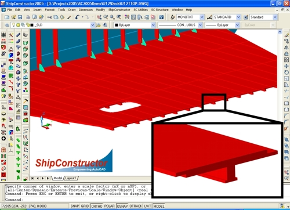The width and height of the screenshot is (290, 210).
Task: Expand the MONOTXT text style dropdown
Action: (x=190, y=17)
